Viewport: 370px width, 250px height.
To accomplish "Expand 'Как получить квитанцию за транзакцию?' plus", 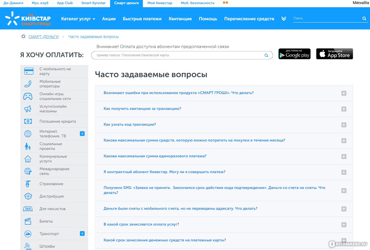I will [344, 109].
